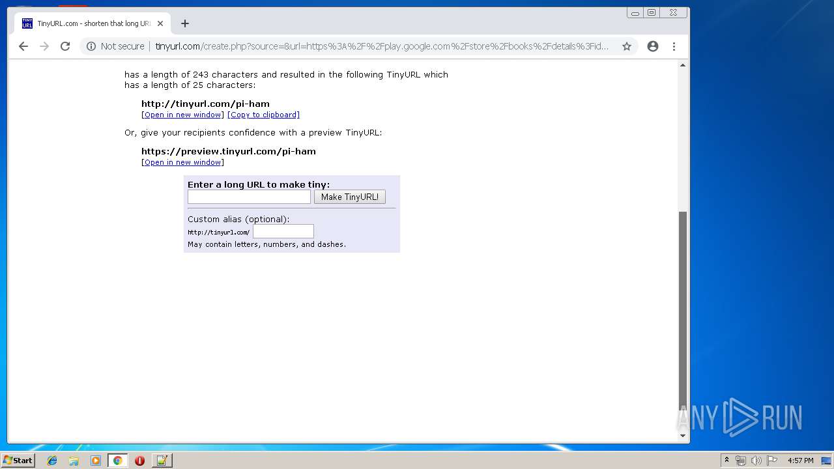Viewport: 834px width, 469px height.
Task: Click the 4:57 PM system clock
Action: coord(800,461)
